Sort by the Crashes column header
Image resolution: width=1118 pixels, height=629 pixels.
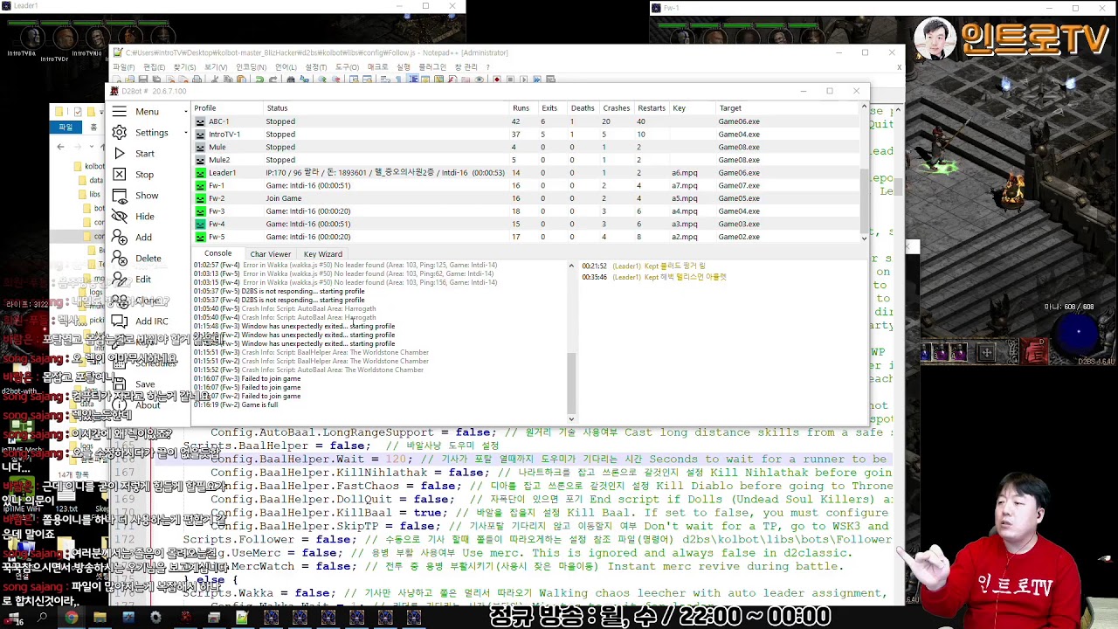pos(616,108)
